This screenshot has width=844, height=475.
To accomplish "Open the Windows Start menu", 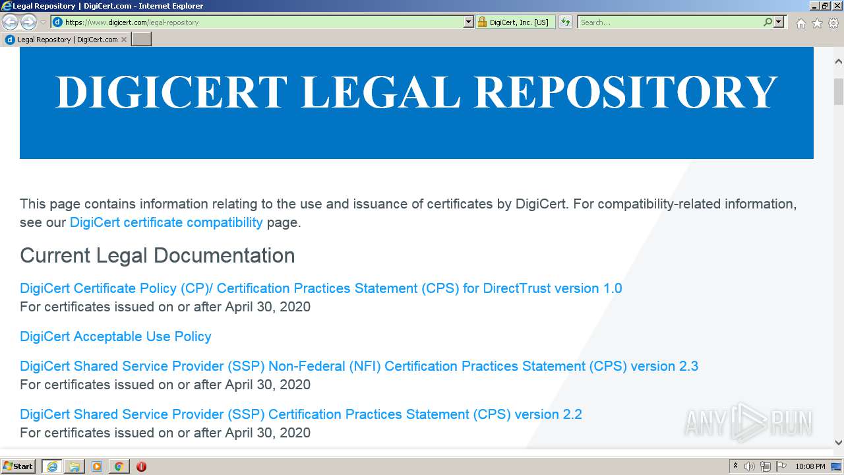I will click(x=18, y=466).
